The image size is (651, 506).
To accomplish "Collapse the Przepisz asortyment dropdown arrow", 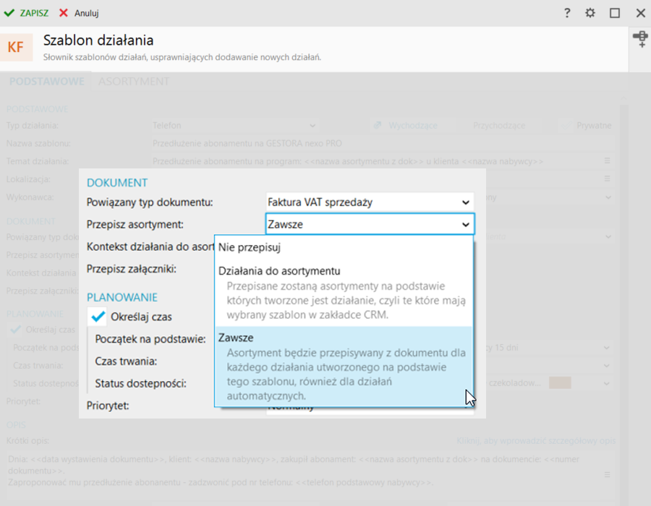I will [465, 225].
